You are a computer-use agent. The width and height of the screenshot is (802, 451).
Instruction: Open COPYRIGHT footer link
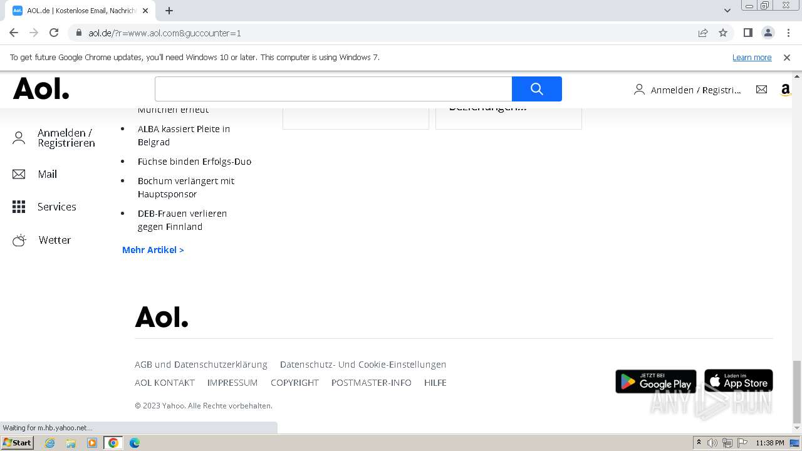coord(294,383)
